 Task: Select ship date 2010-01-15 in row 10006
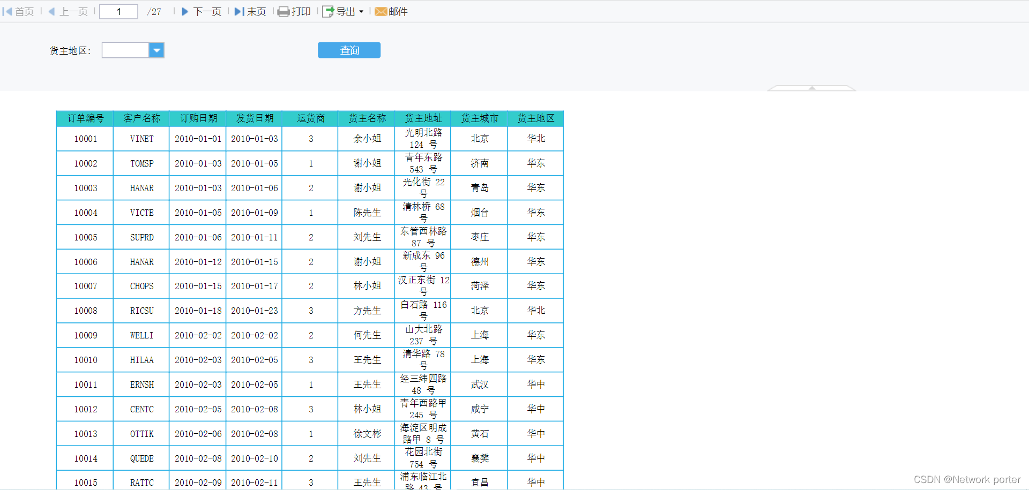click(x=255, y=262)
